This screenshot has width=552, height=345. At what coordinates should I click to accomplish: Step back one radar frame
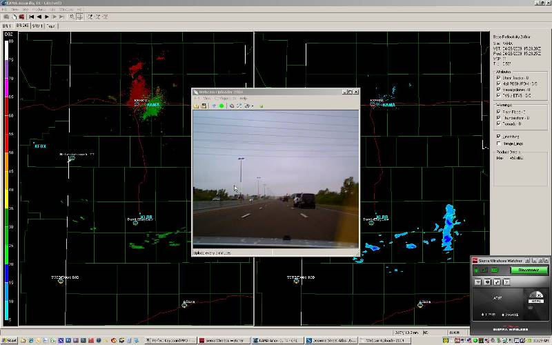point(39,17)
